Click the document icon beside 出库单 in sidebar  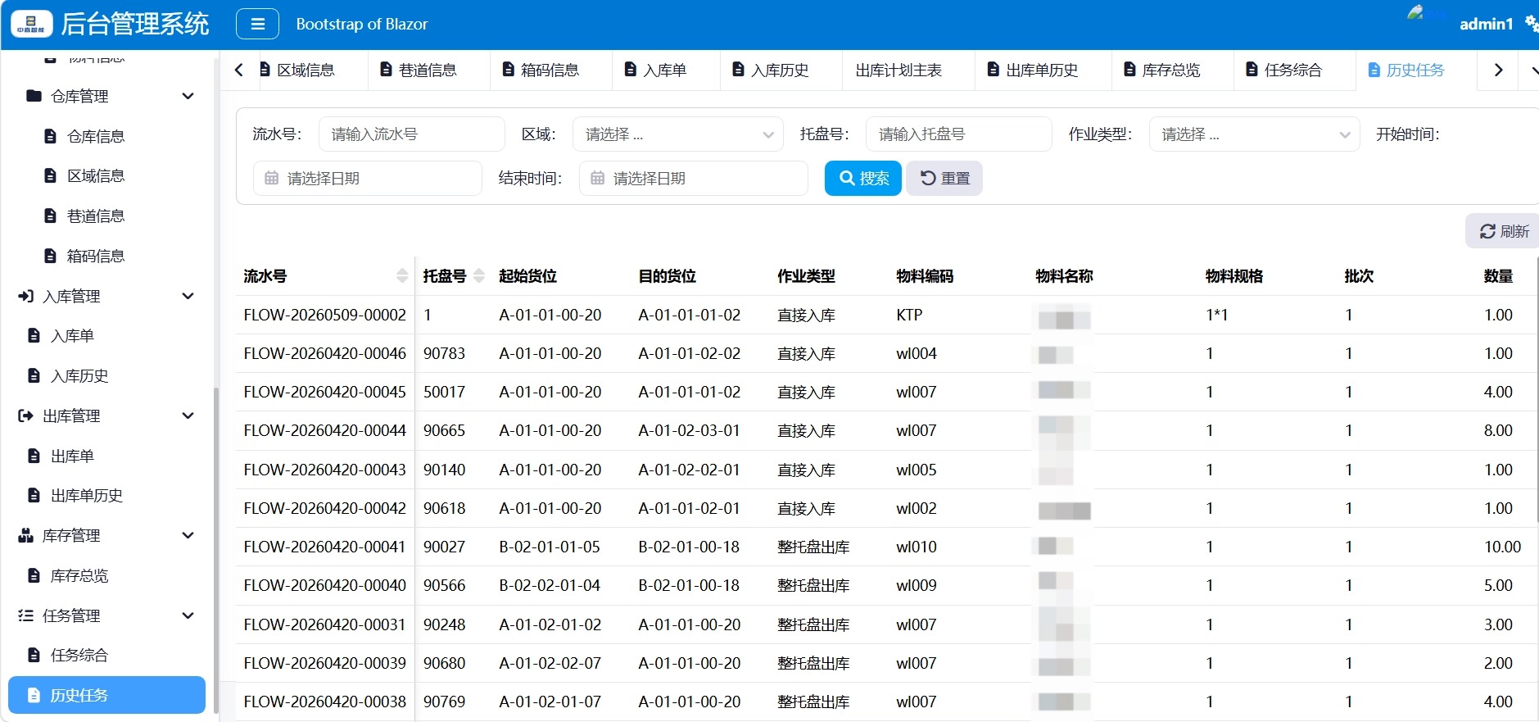point(34,456)
